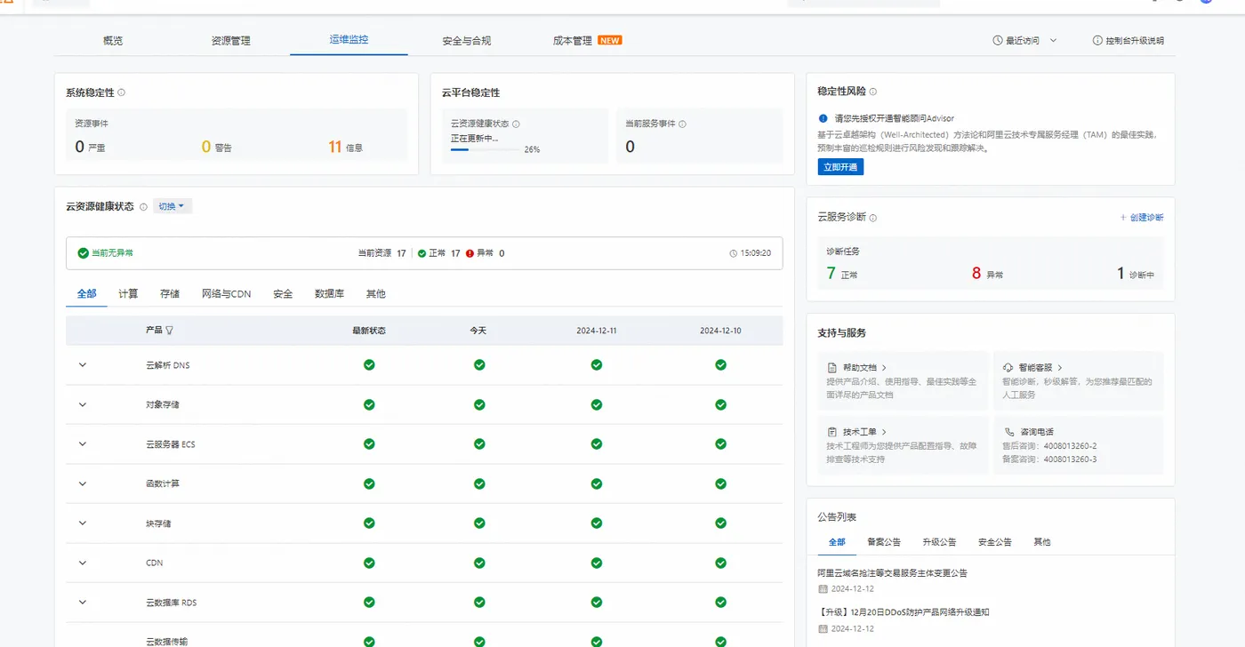This screenshot has height=647, width=1245.
Task: Click the info icon beside 控制台升级说明
Action: (x=1097, y=41)
